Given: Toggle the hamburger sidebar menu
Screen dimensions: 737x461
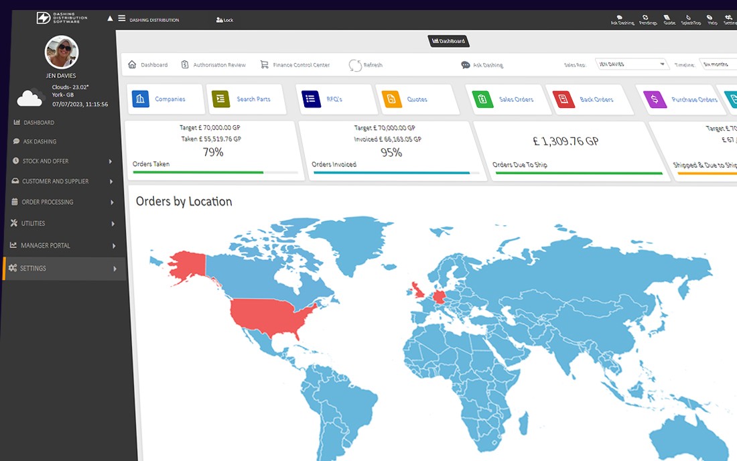Looking at the screenshot, I should click(122, 18).
